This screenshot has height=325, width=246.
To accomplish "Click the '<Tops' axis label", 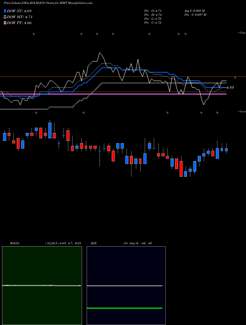I will 242,33.
